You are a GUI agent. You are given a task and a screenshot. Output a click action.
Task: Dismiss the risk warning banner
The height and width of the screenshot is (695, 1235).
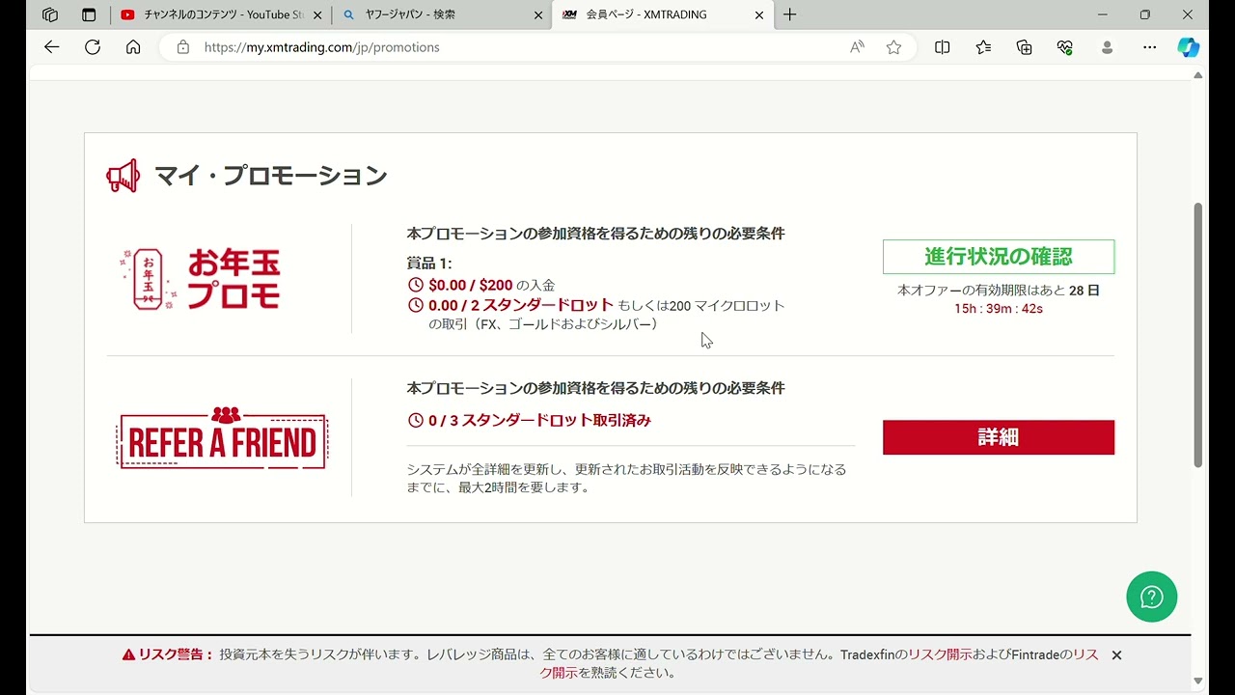(1116, 655)
